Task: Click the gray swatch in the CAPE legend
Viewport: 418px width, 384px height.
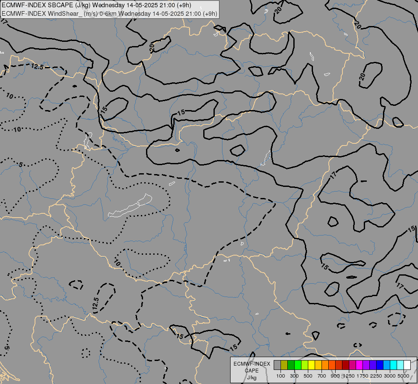Action: click(x=277, y=365)
